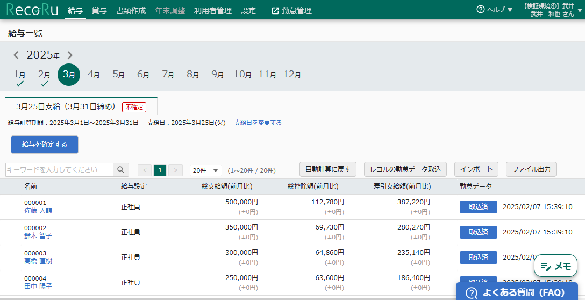585x300 pixels.
Task: Click 取込済 button for 高橋 直樹
Action: tap(479, 258)
